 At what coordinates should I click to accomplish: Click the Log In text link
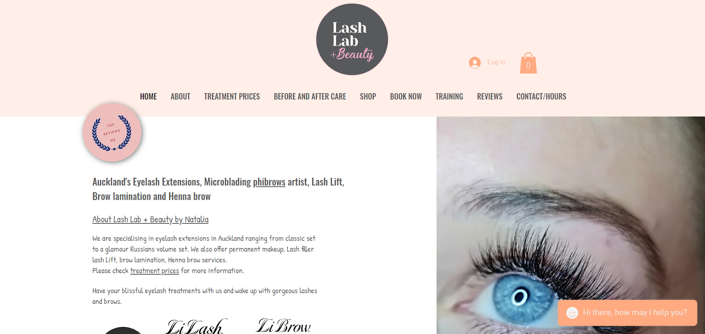click(496, 62)
